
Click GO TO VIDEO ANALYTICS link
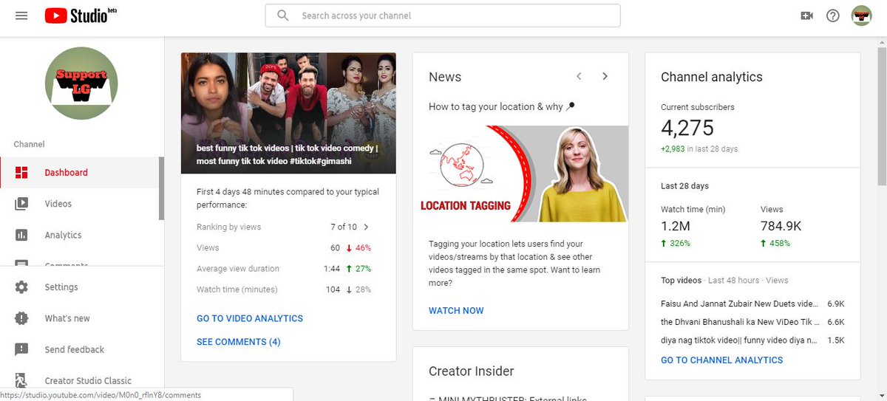250,318
